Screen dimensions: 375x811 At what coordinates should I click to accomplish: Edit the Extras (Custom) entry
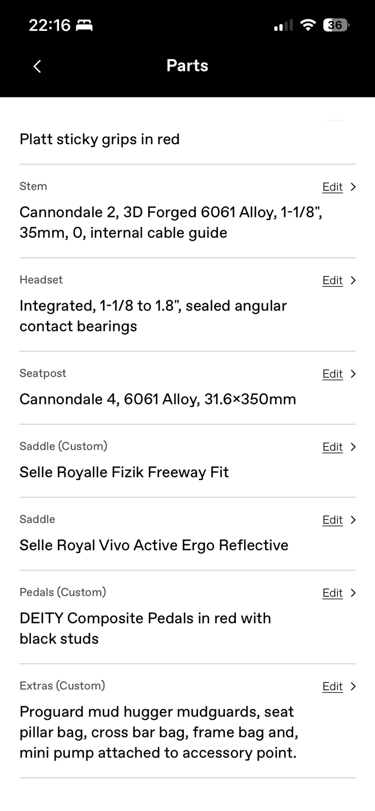click(x=332, y=687)
